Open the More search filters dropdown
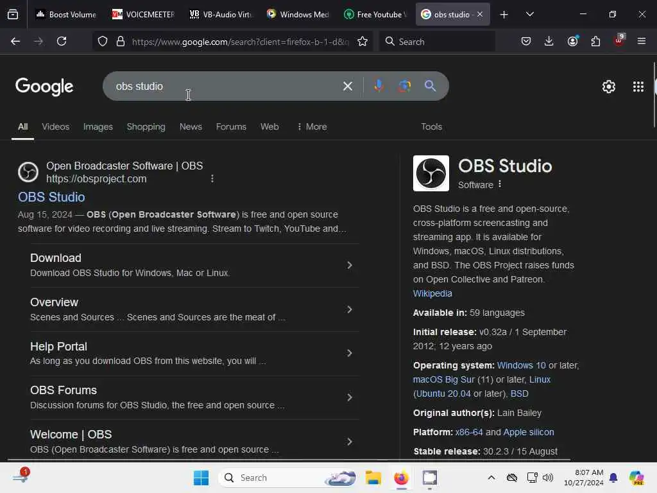This screenshot has width=657, height=493. 312,126
